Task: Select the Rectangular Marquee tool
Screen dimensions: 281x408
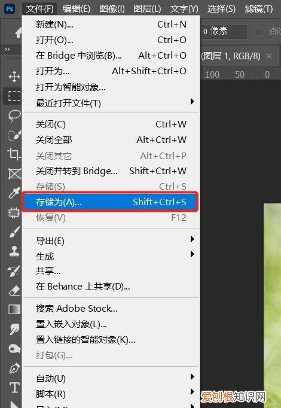Action: coord(14,96)
